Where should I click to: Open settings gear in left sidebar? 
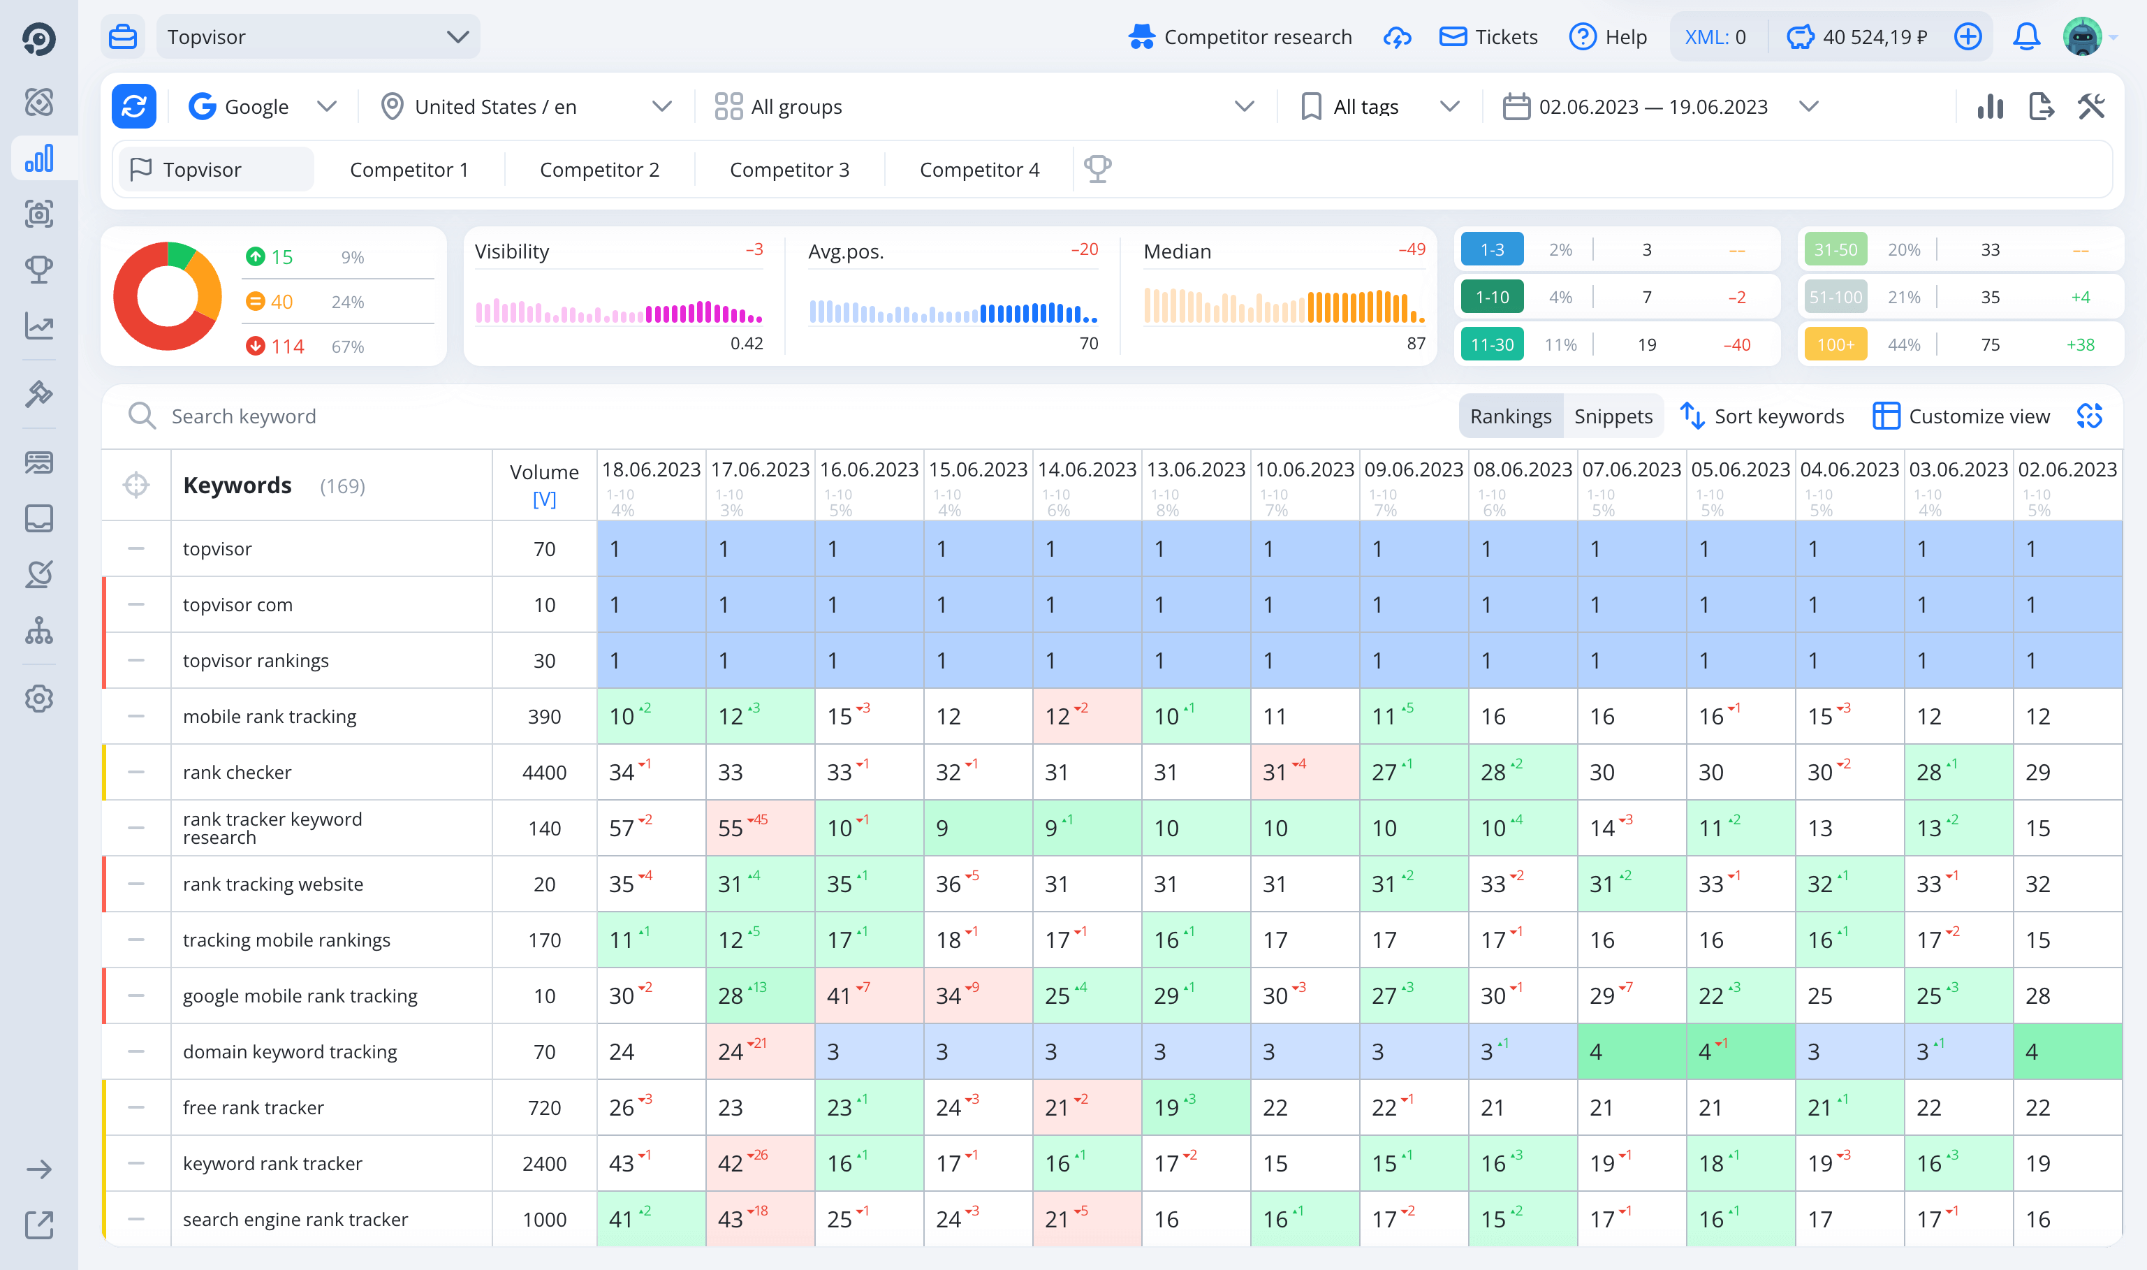click(38, 699)
